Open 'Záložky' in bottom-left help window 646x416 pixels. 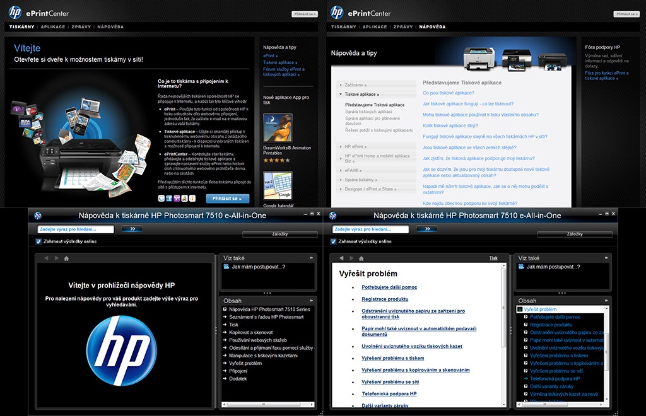coord(280,234)
